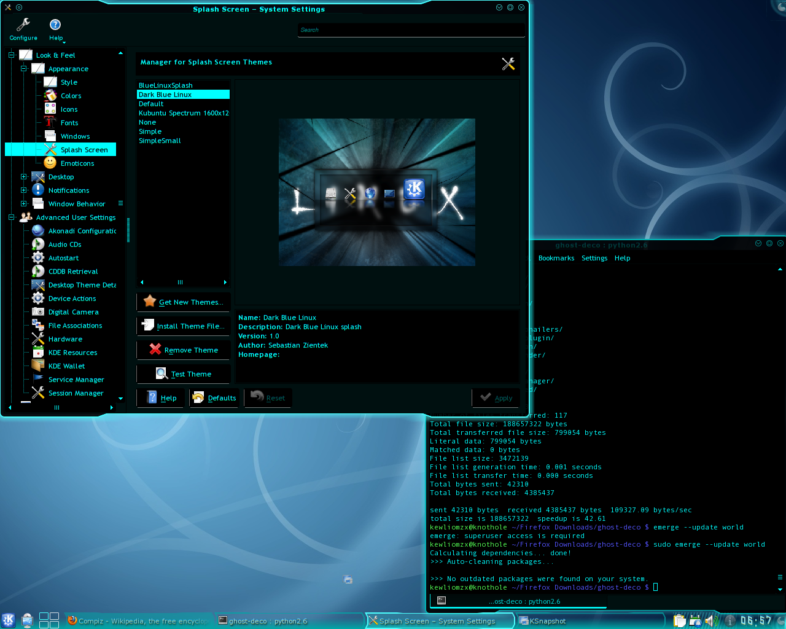Open Akonadi Configuration icon
This screenshot has height=629, width=786.
(x=38, y=231)
